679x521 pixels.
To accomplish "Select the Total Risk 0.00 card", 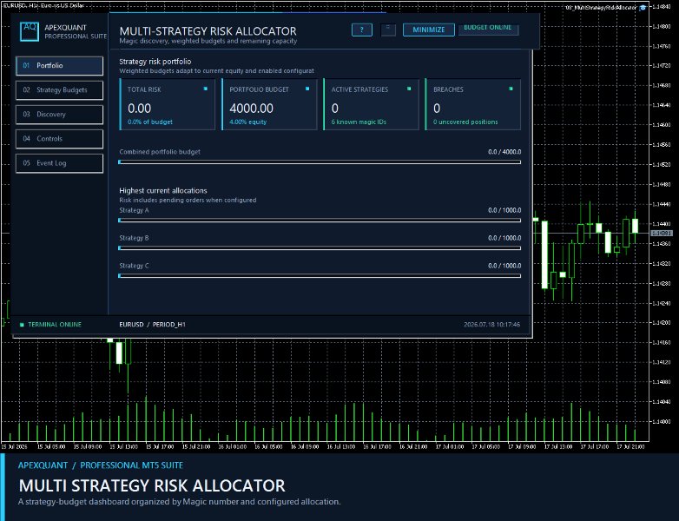I will [168, 104].
